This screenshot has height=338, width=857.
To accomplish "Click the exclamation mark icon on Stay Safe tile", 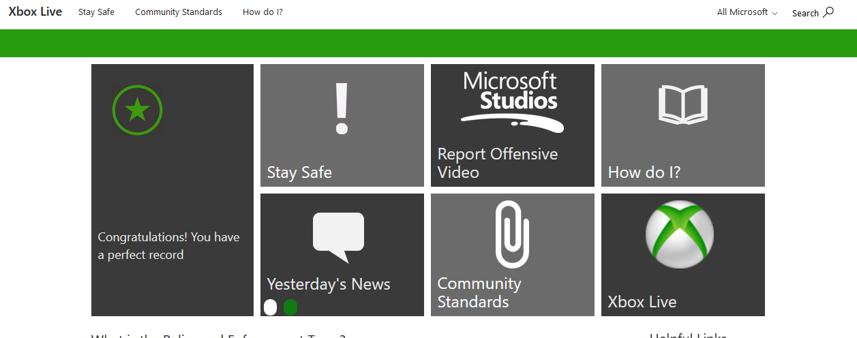I will point(342,108).
